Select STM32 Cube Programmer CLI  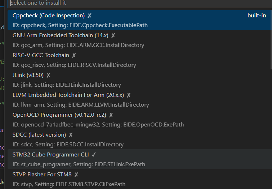(140, 159)
